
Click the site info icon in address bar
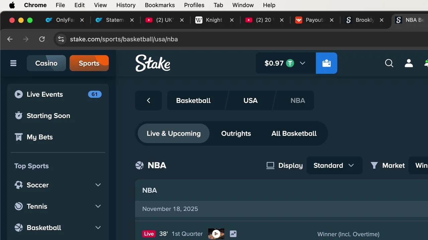tap(61, 39)
